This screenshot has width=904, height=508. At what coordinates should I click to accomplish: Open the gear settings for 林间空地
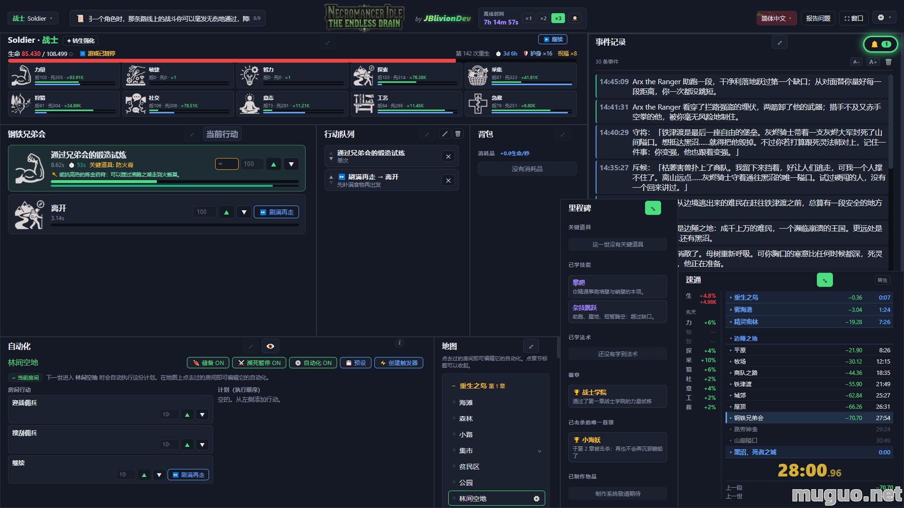pyautogui.click(x=536, y=499)
